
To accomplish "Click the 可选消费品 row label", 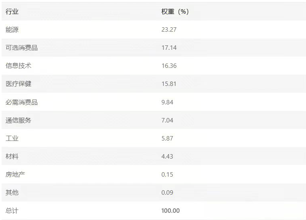I will 22,48.
